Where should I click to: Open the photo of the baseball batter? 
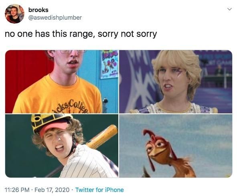click(x=62, y=146)
